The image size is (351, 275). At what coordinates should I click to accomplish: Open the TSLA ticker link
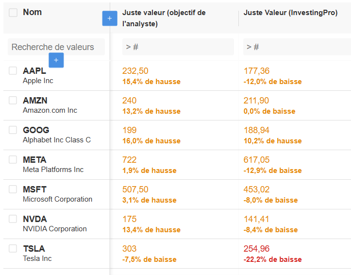point(33,249)
